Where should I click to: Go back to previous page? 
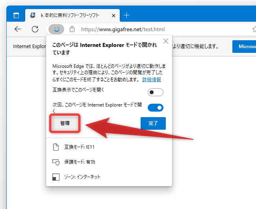tap(18, 29)
